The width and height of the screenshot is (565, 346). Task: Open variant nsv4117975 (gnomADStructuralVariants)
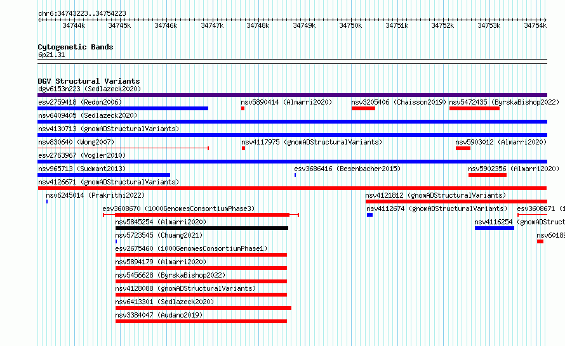click(312, 142)
